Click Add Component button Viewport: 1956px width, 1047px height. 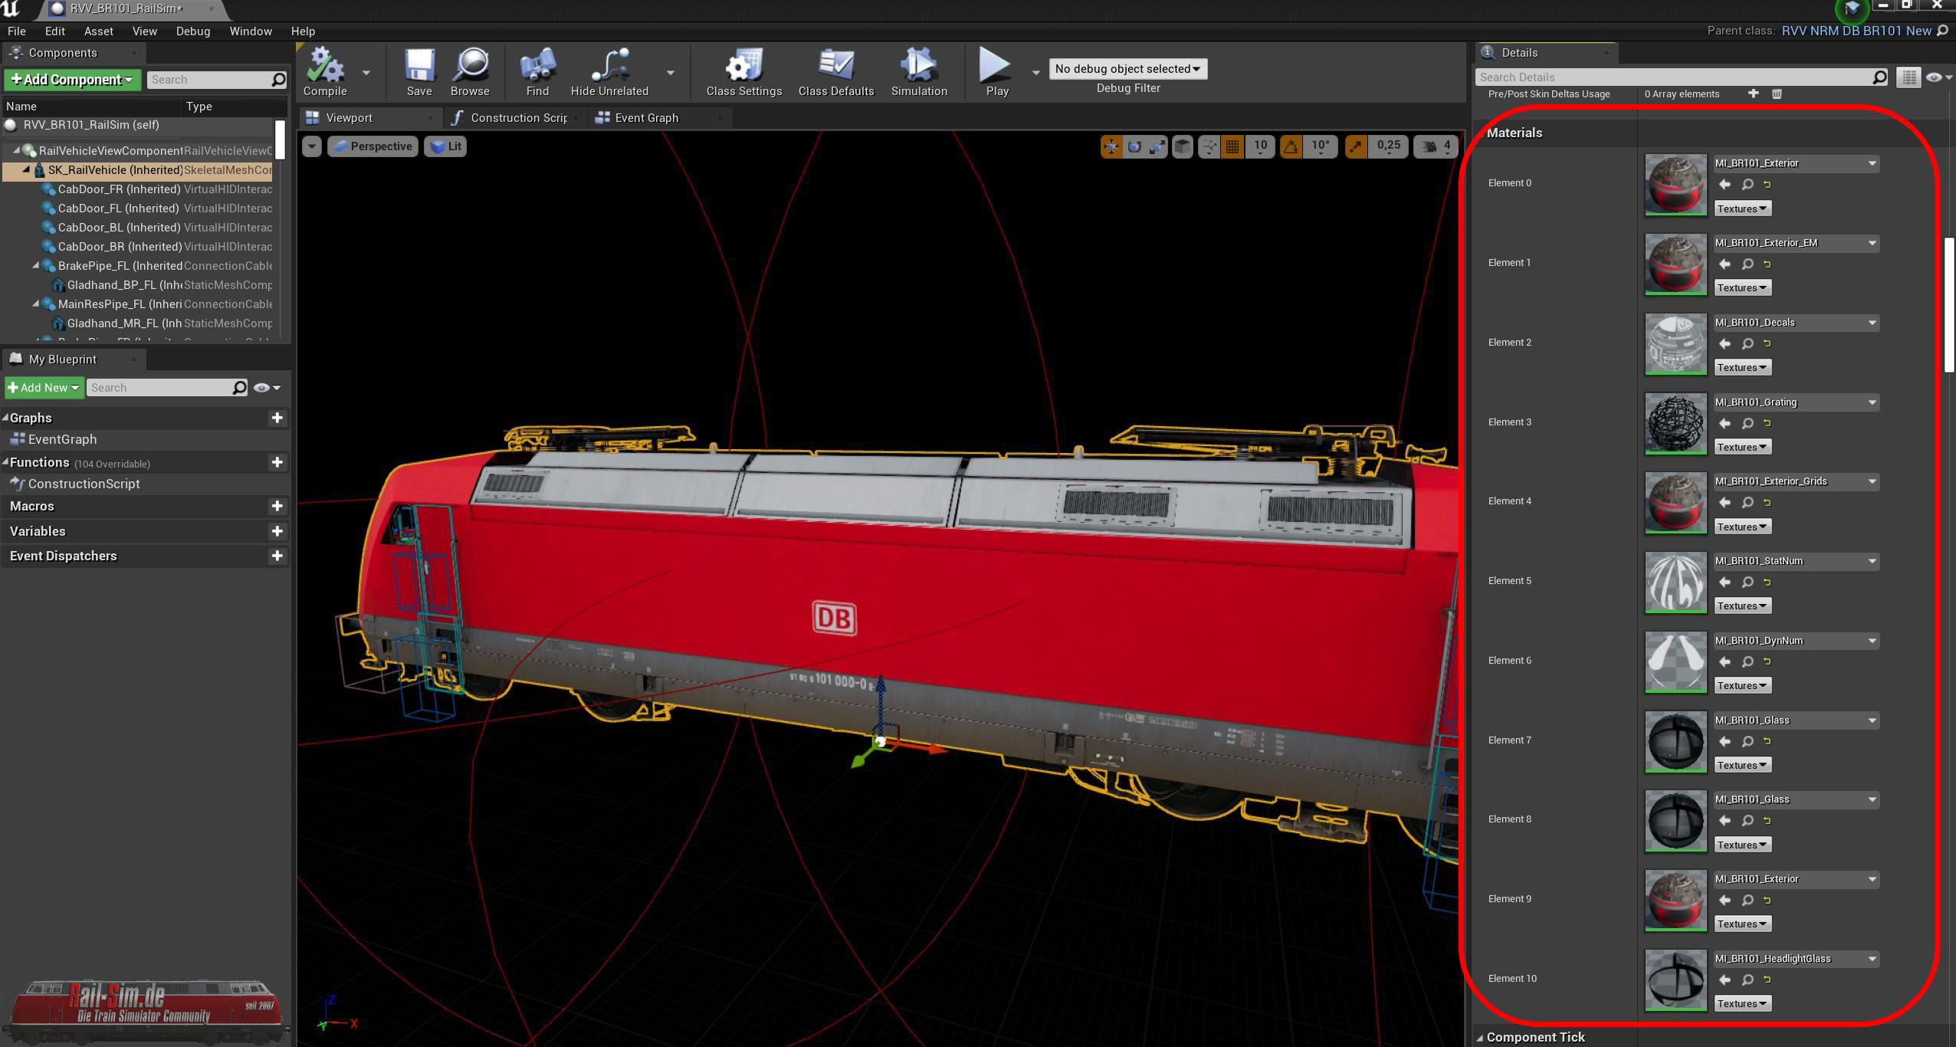(x=72, y=80)
